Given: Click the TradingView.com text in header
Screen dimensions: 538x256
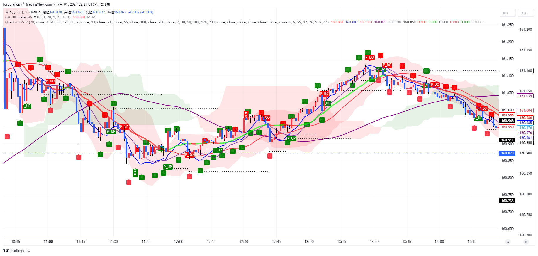Looking at the screenshot, I should coord(38,4).
